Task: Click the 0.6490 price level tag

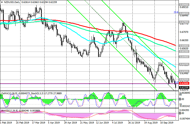Action: (x=184, y=57)
